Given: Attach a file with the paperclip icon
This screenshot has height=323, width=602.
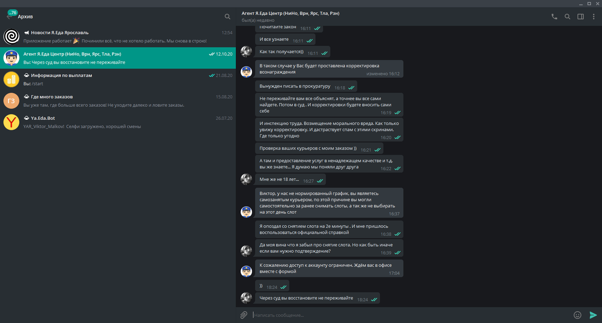Looking at the screenshot, I should coord(243,315).
